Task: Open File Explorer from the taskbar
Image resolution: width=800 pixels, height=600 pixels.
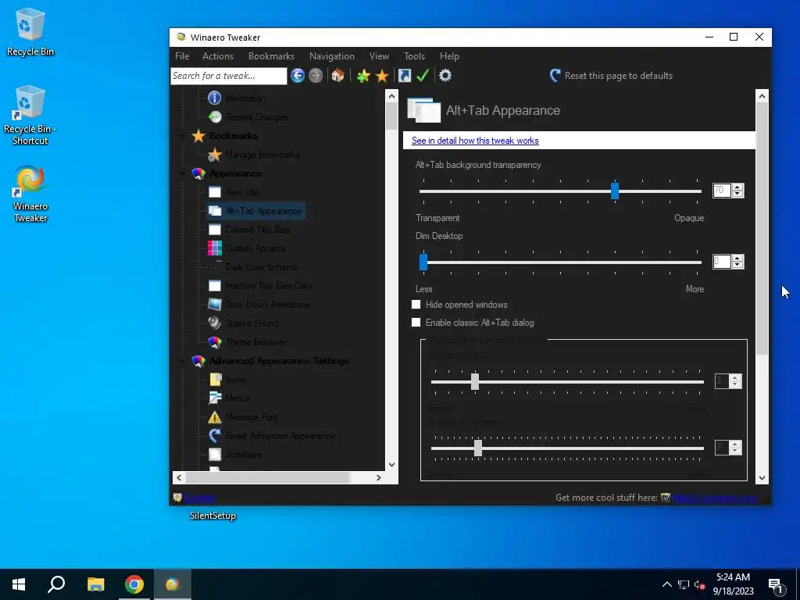Action: pyautogui.click(x=95, y=584)
